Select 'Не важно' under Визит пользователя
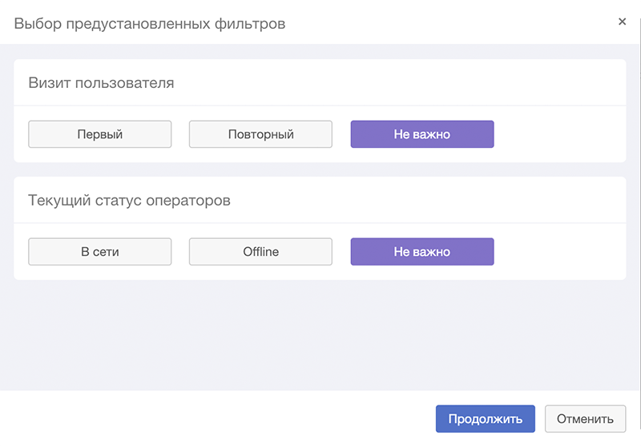Viewport: 641px width, 447px height. 422,134
